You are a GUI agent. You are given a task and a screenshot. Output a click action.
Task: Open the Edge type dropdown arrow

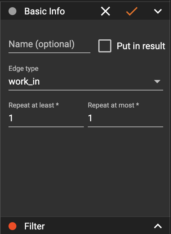157,82
